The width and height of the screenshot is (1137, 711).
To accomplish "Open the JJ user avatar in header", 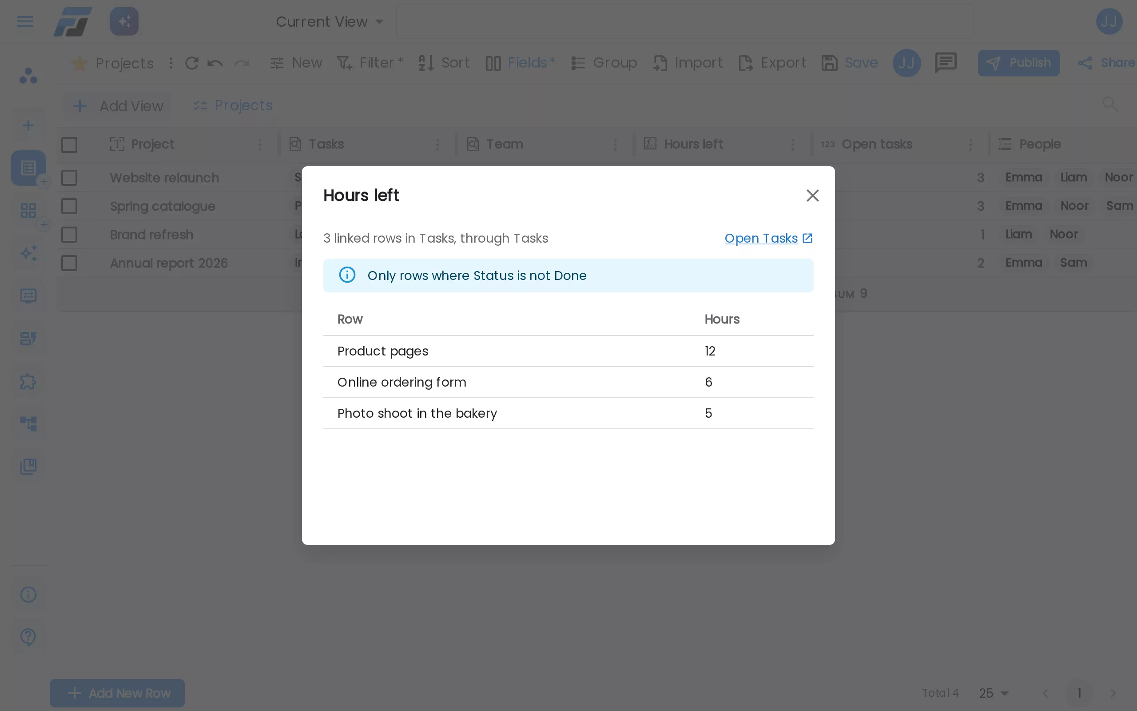I will click(1109, 21).
